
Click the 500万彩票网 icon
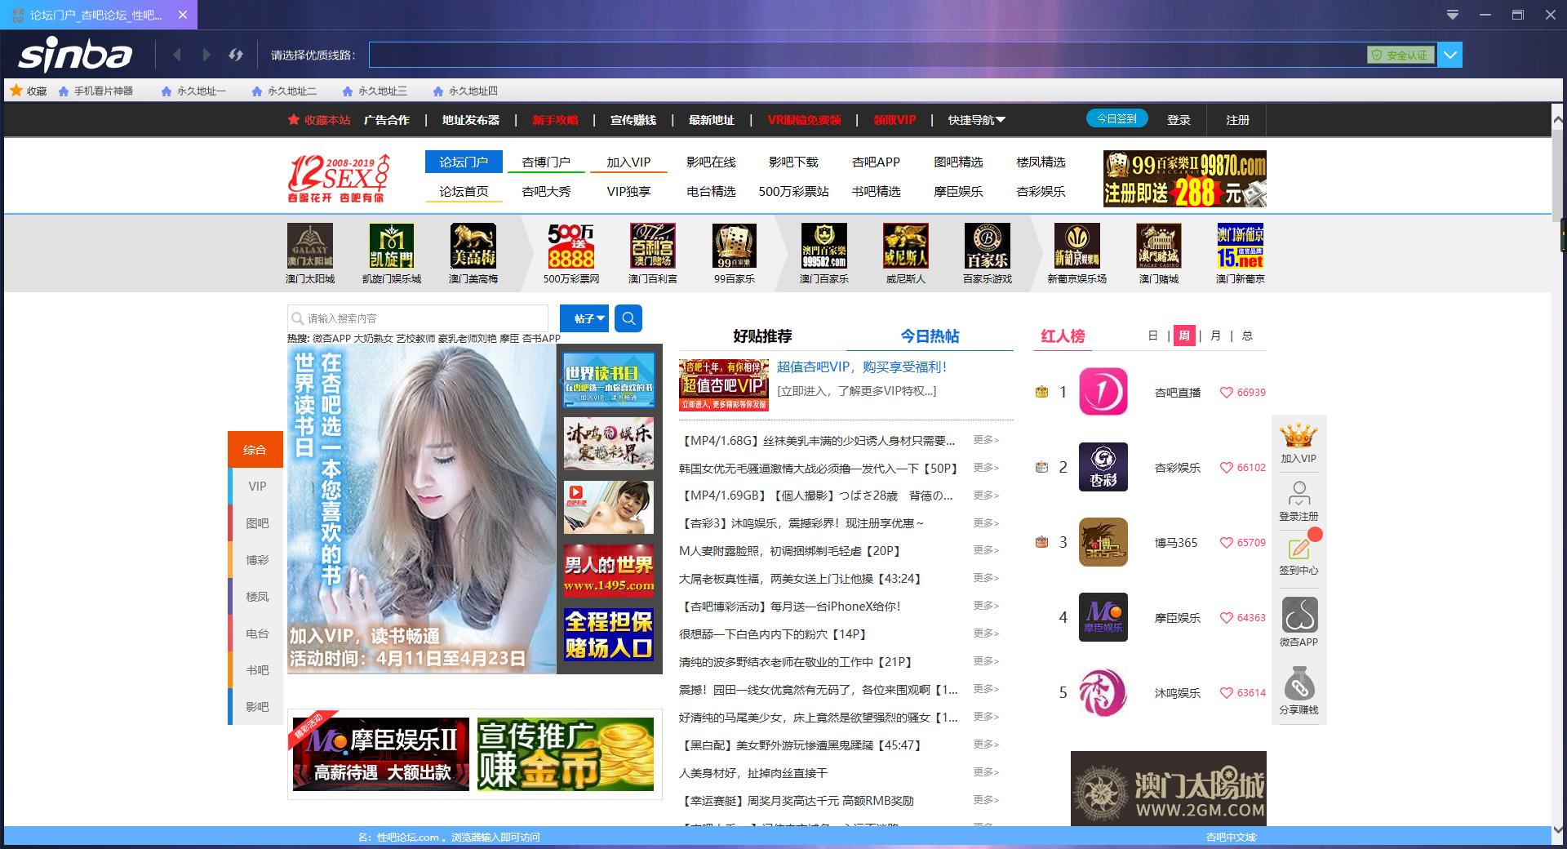[x=571, y=246]
